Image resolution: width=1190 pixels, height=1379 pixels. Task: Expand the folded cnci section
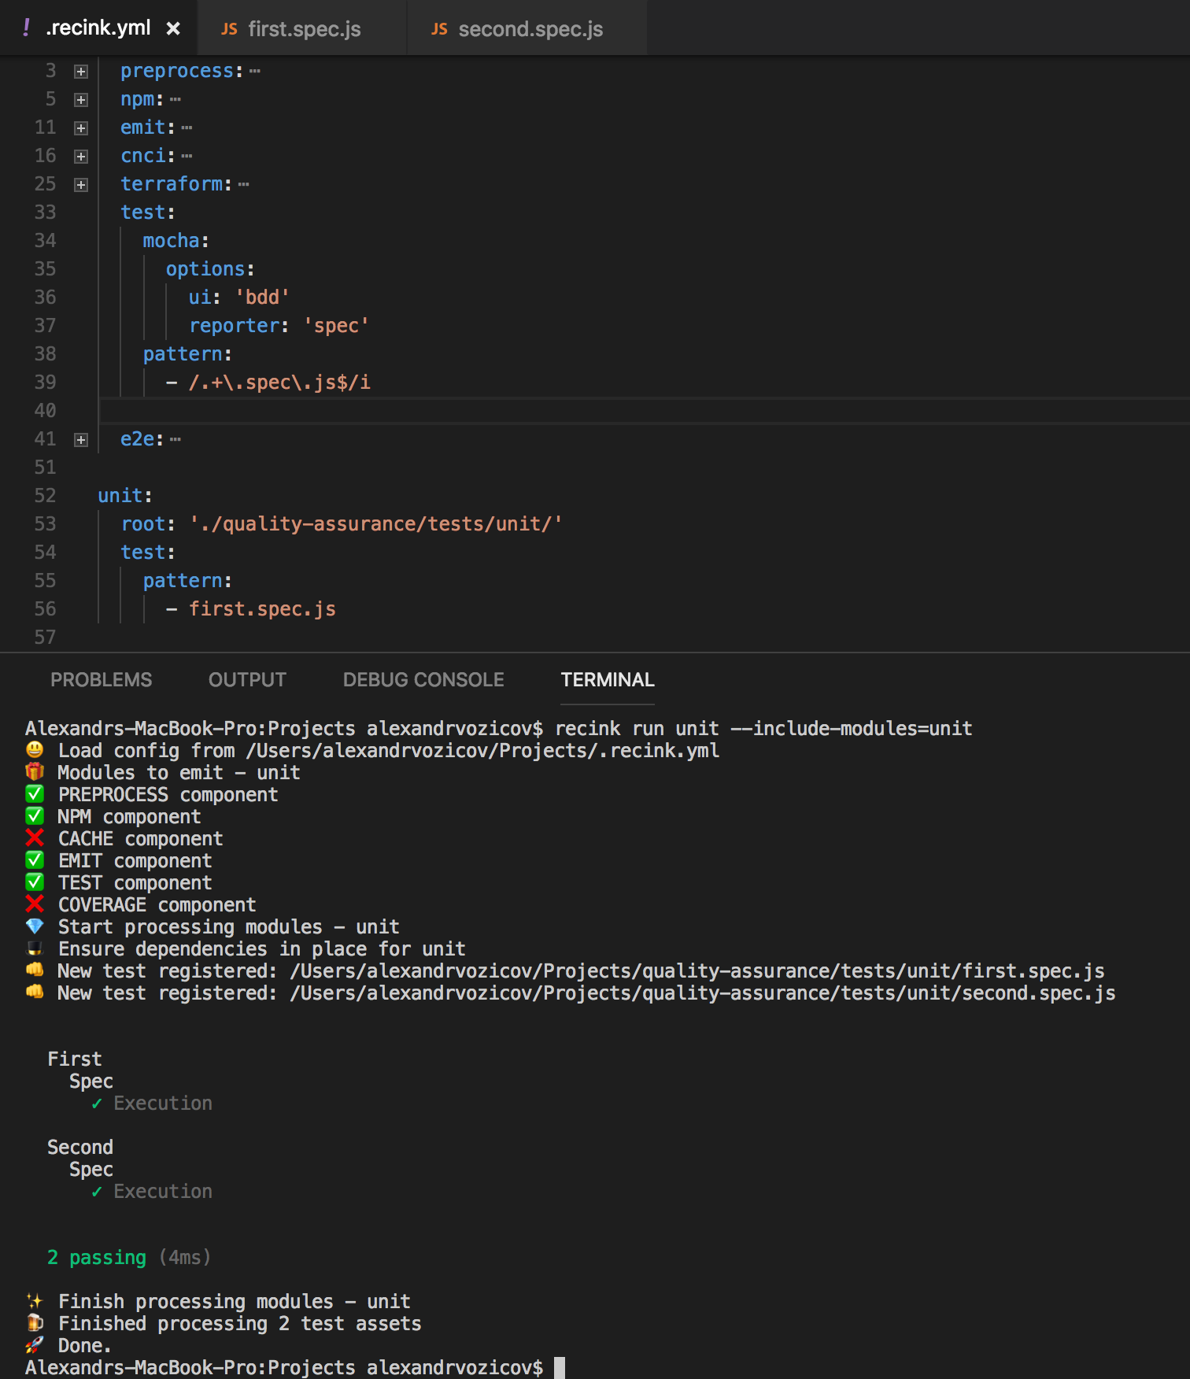tap(81, 157)
